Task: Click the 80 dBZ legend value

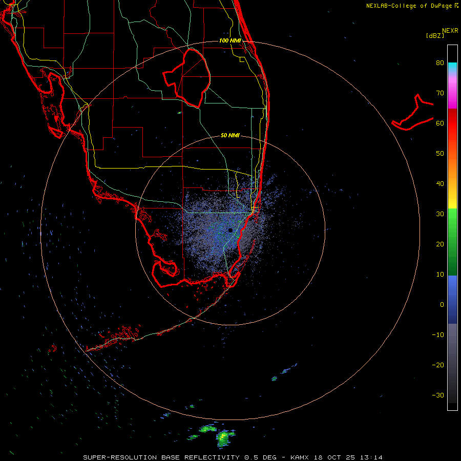Action: point(440,63)
